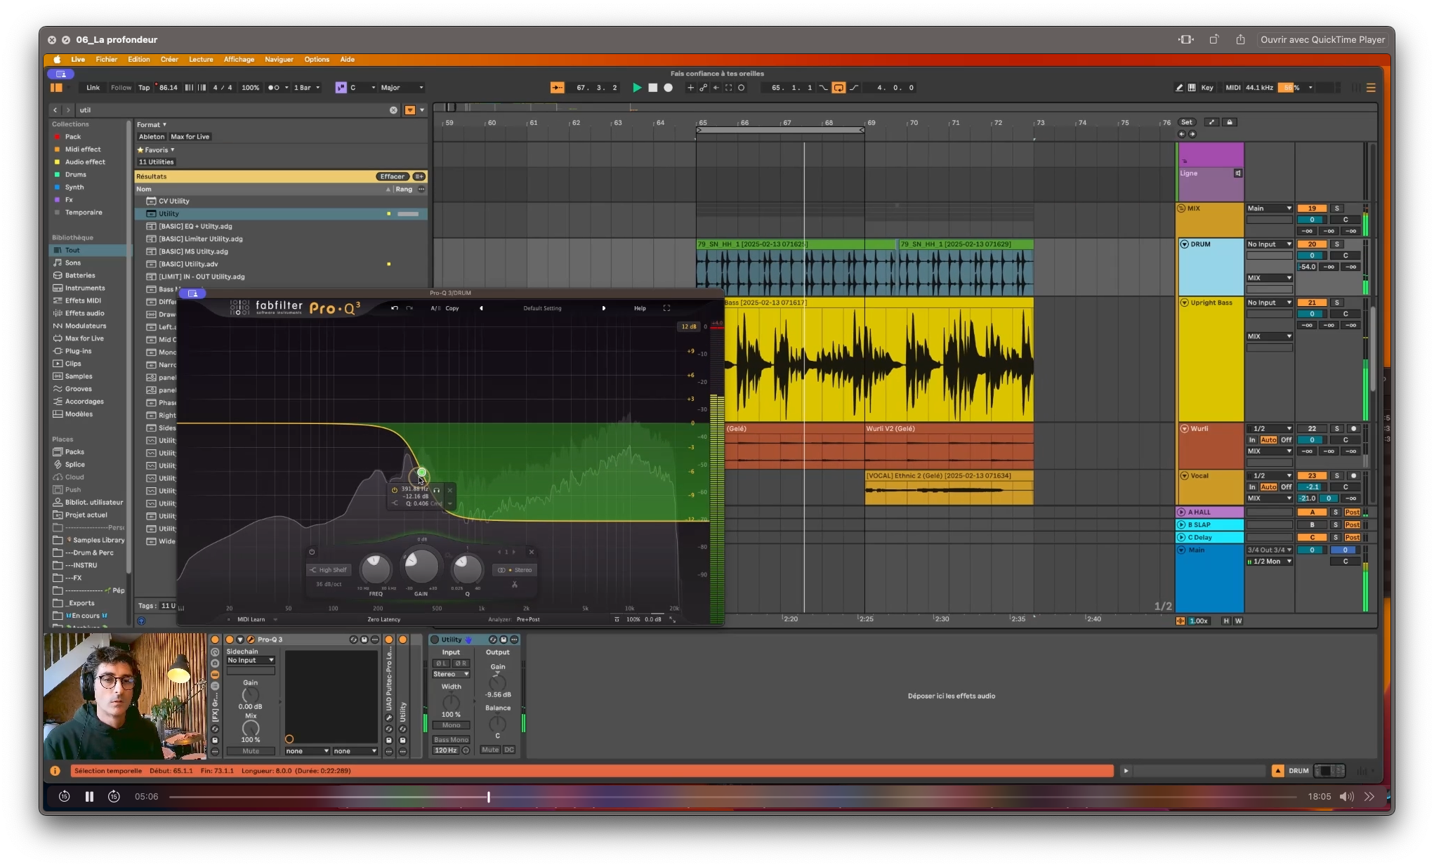The width and height of the screenshot is (1434, 867).
Task: Toggle Bass Mono in Utility
Action: coord(452,739)
